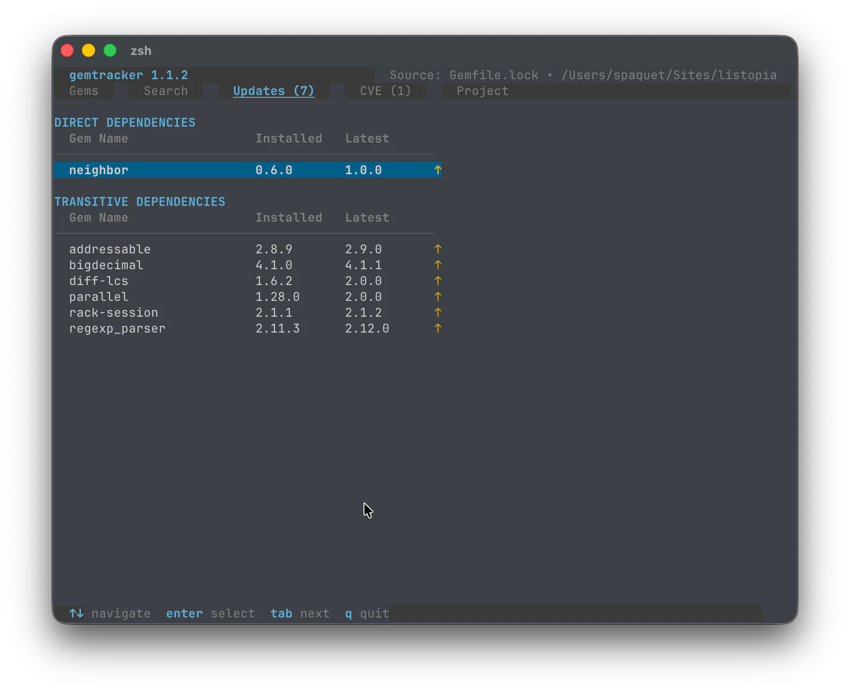The height and width of the screenshot is (693, 850).
Task: Click latest version 1.0.0 of neighbor
Action: (363, 170)
